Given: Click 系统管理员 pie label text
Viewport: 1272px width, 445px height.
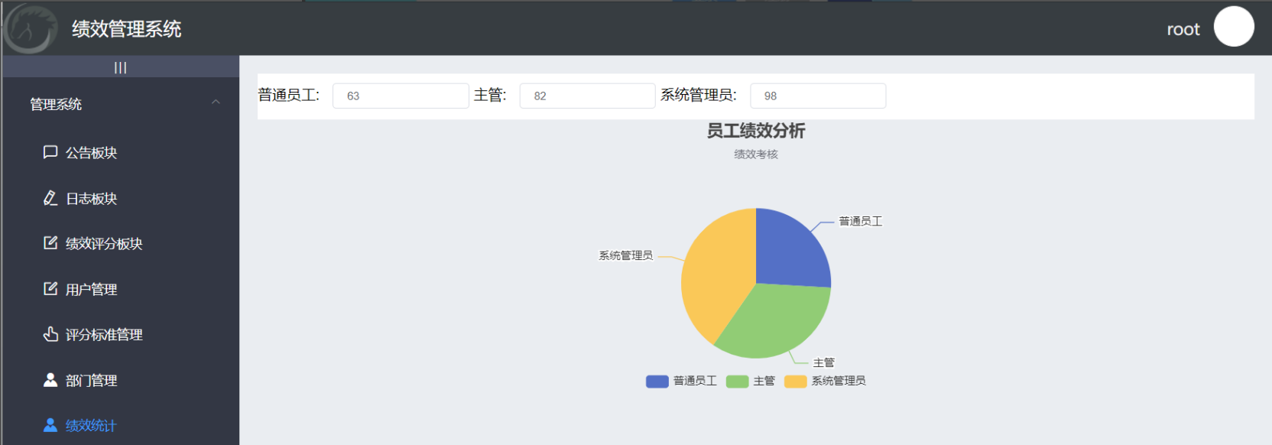Looking at the screenshot, I should [x=626, y=255].
